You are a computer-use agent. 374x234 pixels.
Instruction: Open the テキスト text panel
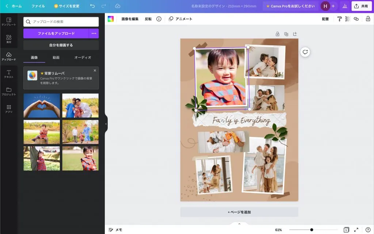tap(9, 74)
